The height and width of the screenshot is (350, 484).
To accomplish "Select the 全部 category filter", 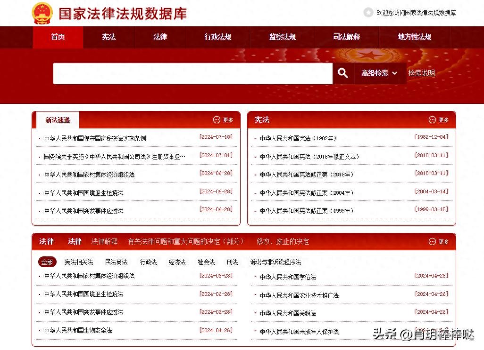I will coord(47,262).
